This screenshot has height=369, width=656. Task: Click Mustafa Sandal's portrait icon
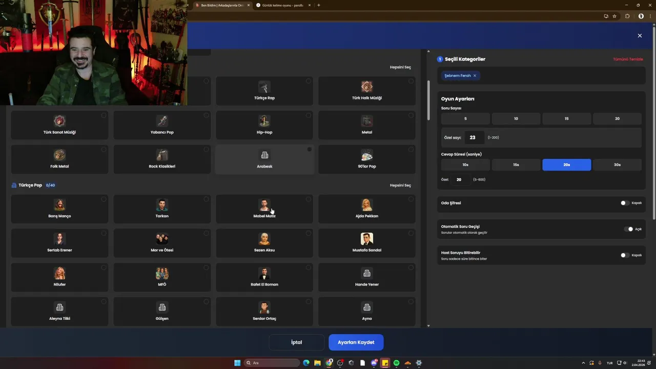tap(367, 239)
